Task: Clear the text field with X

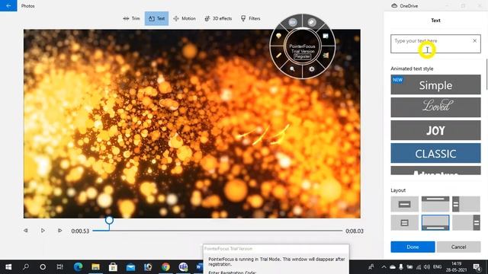Action: pos(474,40)
